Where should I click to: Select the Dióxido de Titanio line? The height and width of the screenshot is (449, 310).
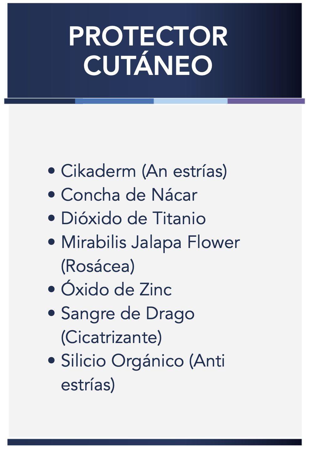(x=133, y=219)
